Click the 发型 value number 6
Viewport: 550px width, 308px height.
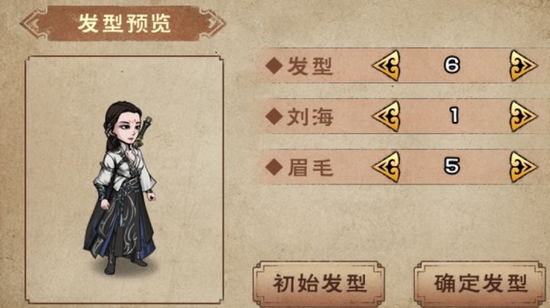(451, 65)
